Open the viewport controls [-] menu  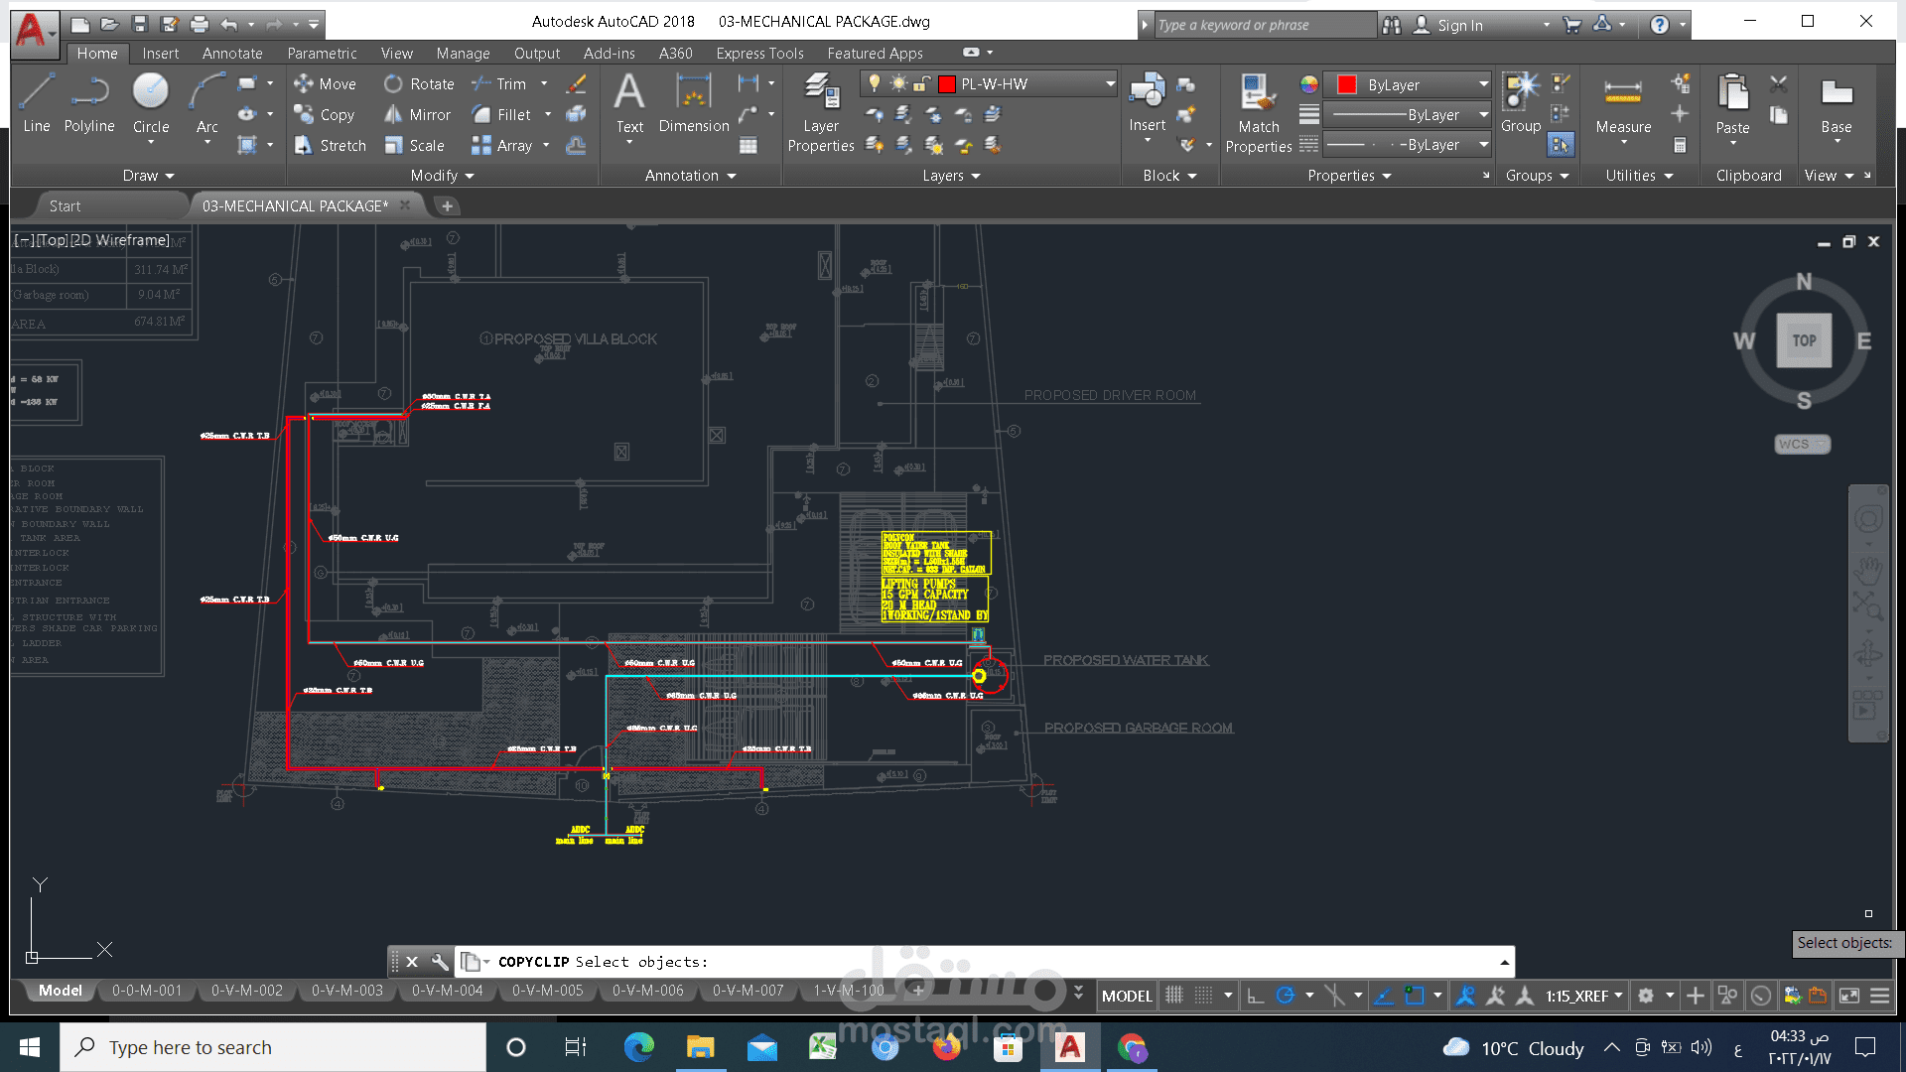(x=23, y=240)
